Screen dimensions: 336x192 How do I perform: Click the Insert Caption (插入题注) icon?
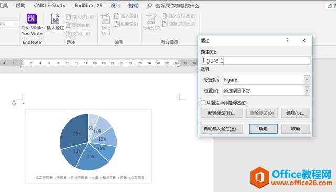pyautogui.click(x=55, y=22)
